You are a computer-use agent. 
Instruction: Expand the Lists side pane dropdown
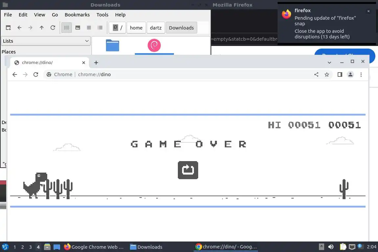tap(46, 41)
